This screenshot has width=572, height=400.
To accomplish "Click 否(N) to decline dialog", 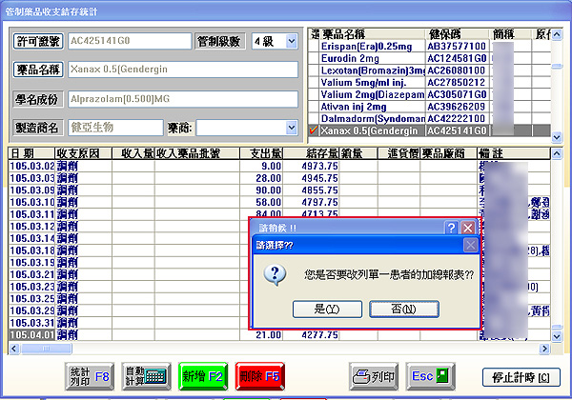I will [403, 309].
